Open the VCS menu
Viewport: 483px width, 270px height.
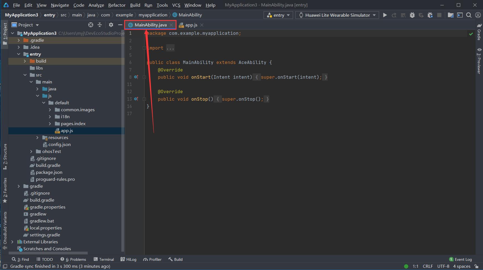(x=176, y=5)
